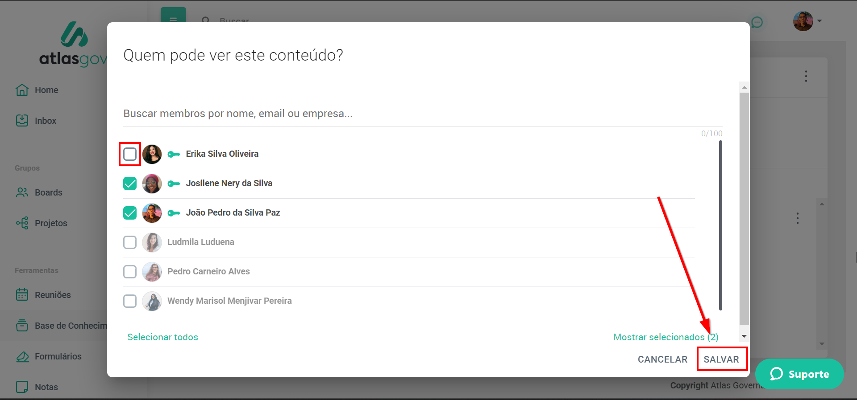Screen dimensions: 857x400
Task: Uncheck Josilene Nery da Silva
Action: tap(130, 184)
